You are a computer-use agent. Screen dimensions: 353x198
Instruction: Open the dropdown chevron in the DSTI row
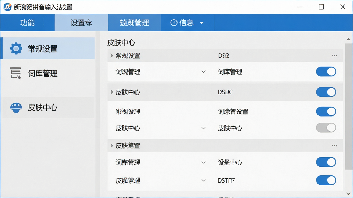point(203,180)
